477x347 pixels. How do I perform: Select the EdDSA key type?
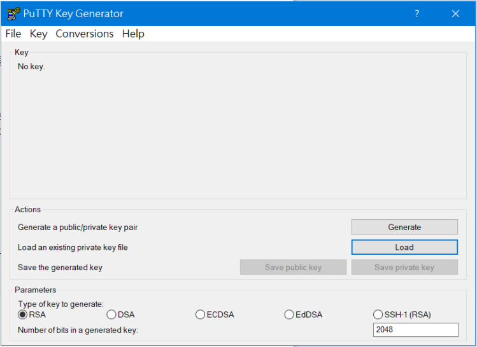pos(303,315)
